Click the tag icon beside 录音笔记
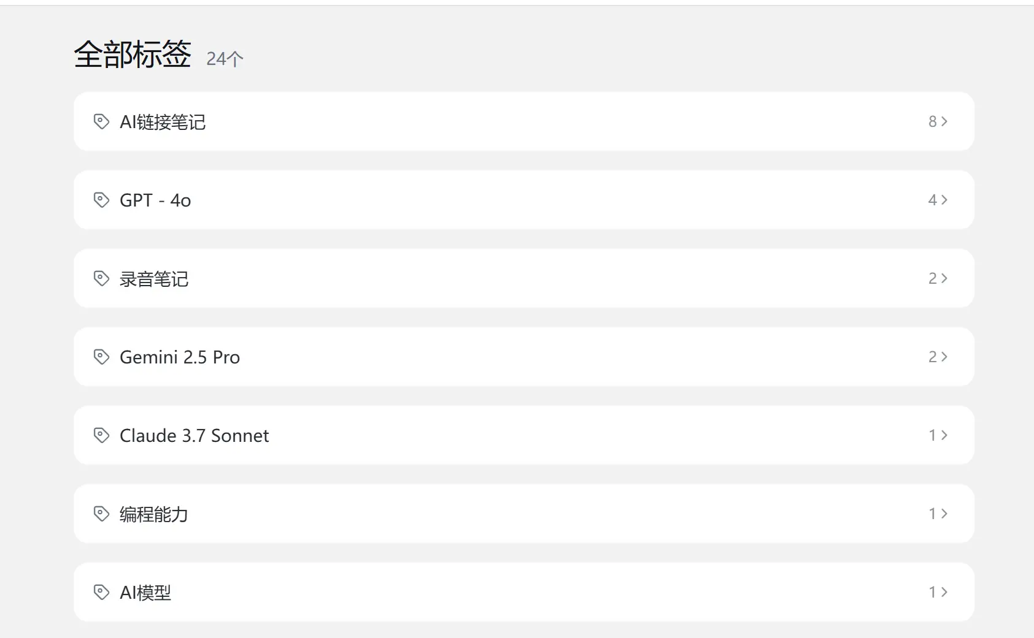This screenshot has width=1034, height=638. pos(101,278)
